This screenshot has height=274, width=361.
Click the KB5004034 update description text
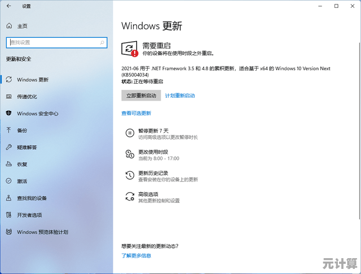click(x=226, y=72)
